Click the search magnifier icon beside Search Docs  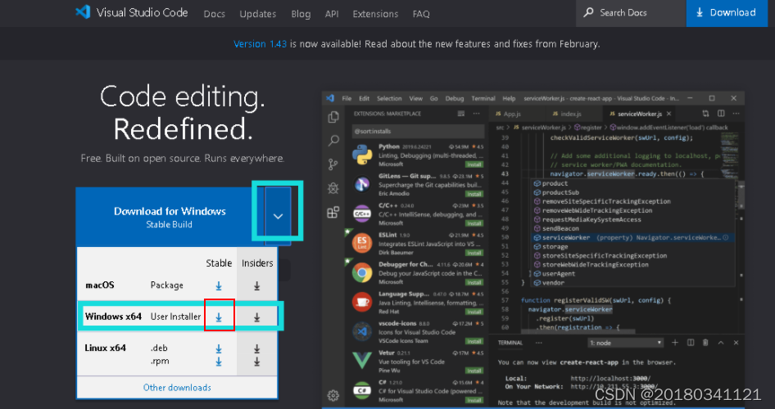tap(588, 12)
